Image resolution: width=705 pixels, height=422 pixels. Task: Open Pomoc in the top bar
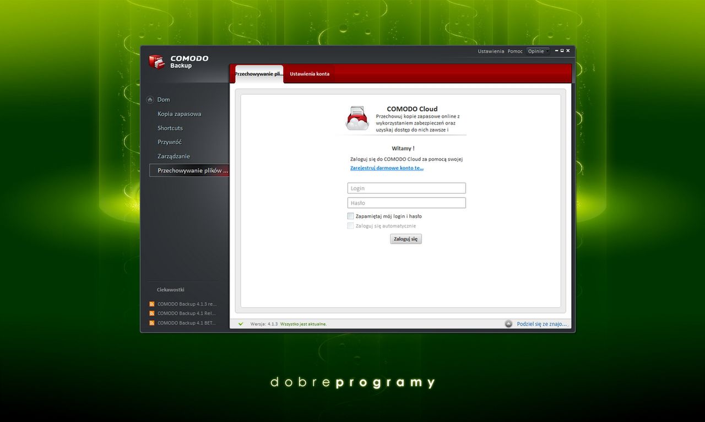click(x=515, y=51)
